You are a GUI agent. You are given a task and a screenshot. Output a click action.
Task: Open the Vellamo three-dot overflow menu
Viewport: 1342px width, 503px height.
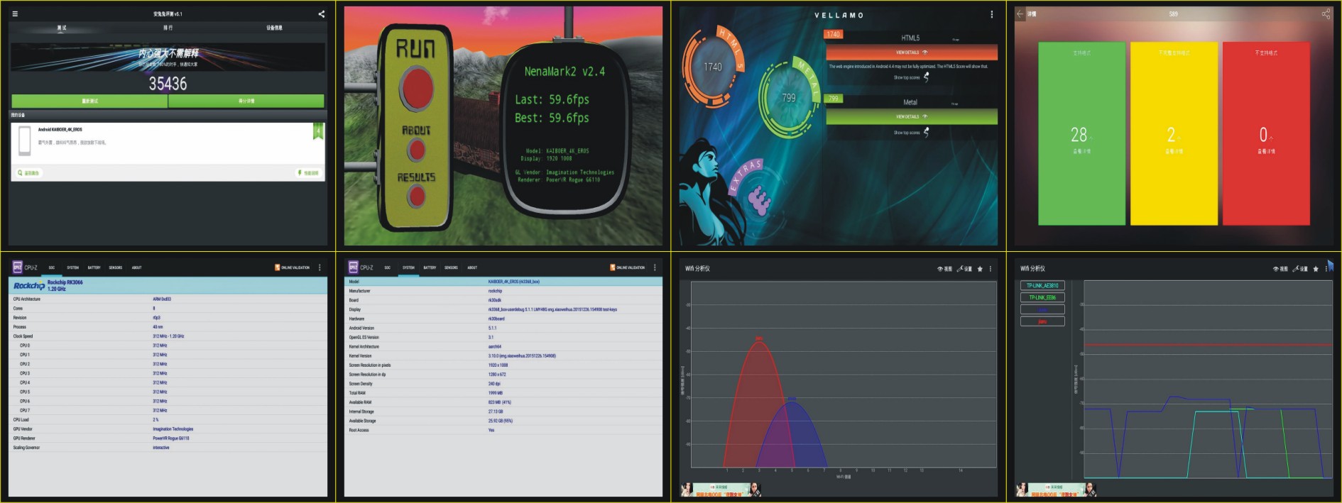[x=991, y=14]
